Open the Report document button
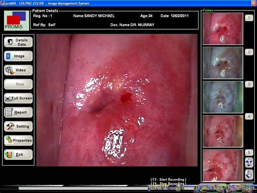 click(x=18, y=112)
